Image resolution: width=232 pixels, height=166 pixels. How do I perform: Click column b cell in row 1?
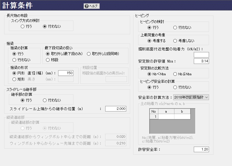tap(182, 117)
